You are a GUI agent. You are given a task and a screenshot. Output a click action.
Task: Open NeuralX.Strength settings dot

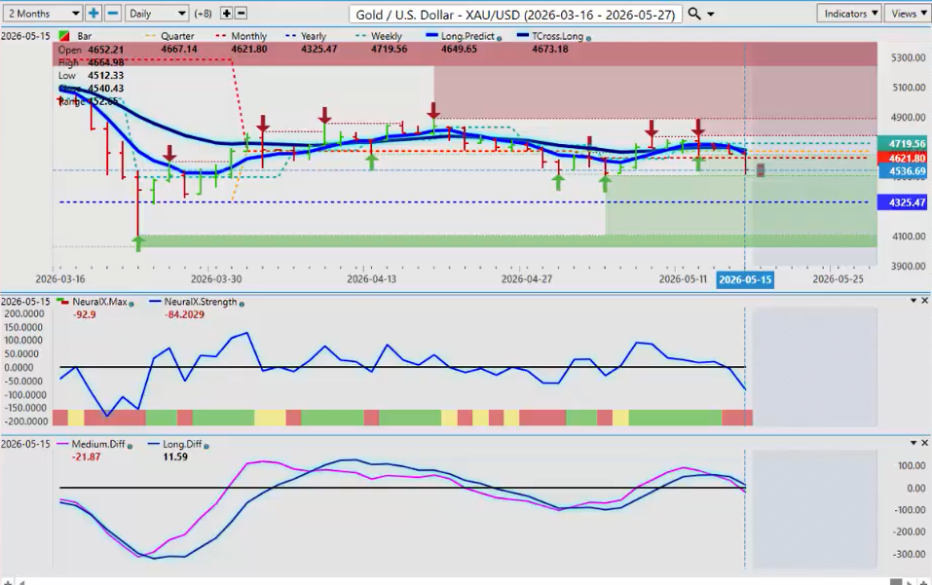click(242, 304)
